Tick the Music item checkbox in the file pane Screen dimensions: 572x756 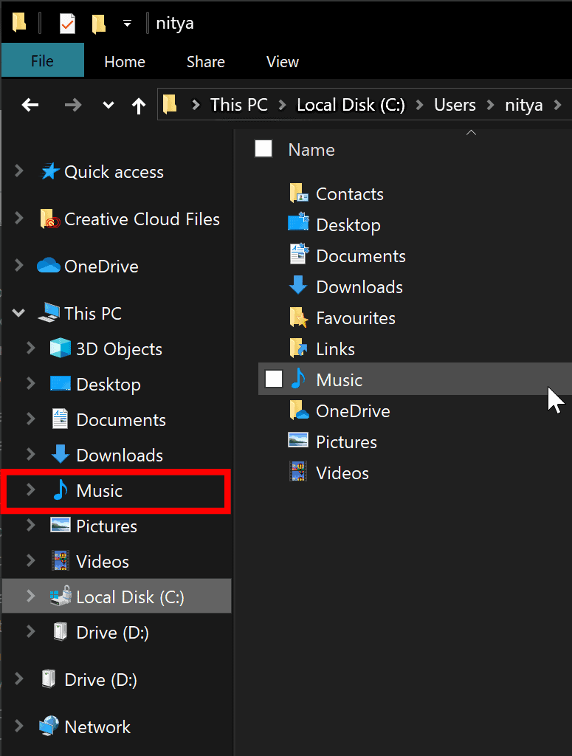pyautogui.click(x=273, y=379)
